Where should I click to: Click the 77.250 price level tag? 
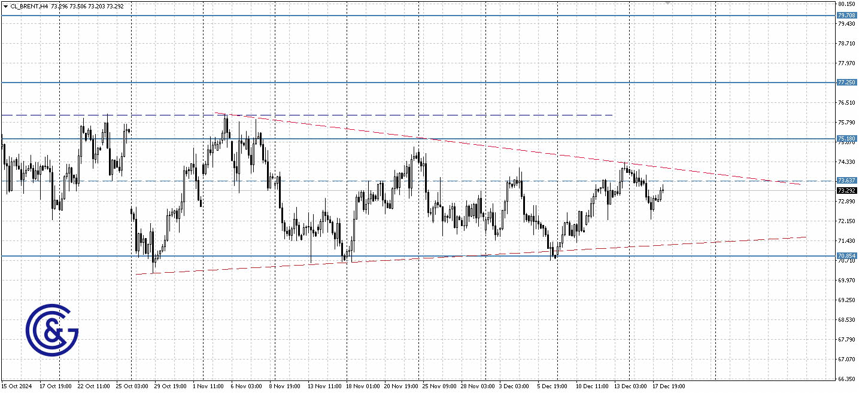click(846, 82)
